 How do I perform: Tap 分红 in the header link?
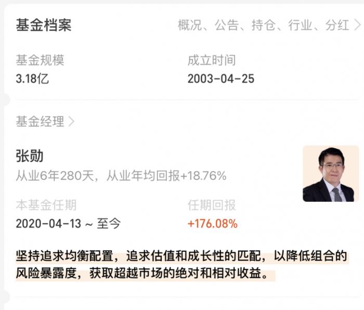pyautogui.click(x=337, y=25)
